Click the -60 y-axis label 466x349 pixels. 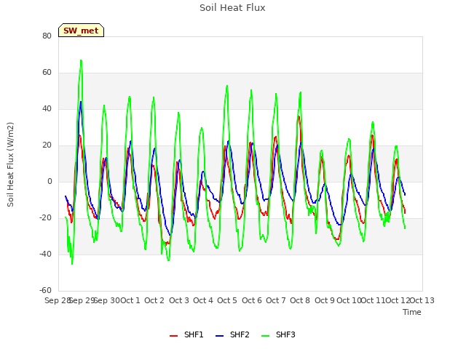(x=45, y=290)
